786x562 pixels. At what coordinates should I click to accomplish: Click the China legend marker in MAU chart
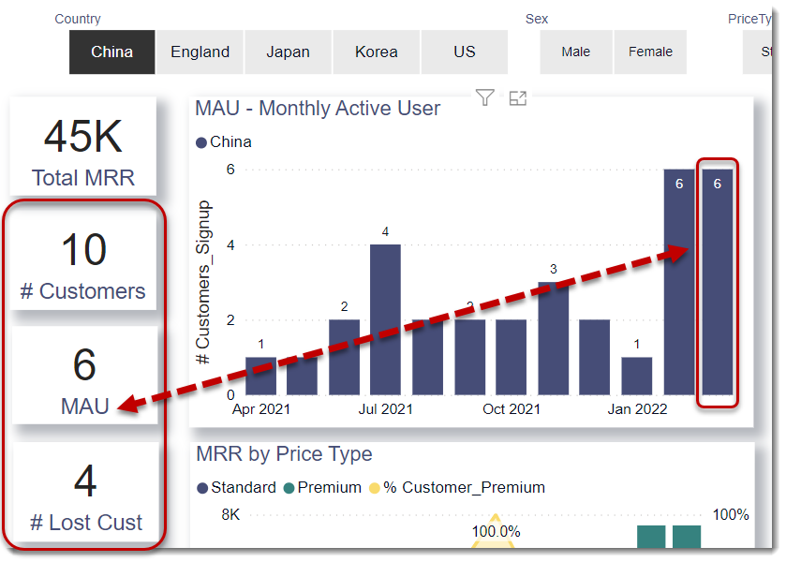pyautogui.click(x=201, y=143)
